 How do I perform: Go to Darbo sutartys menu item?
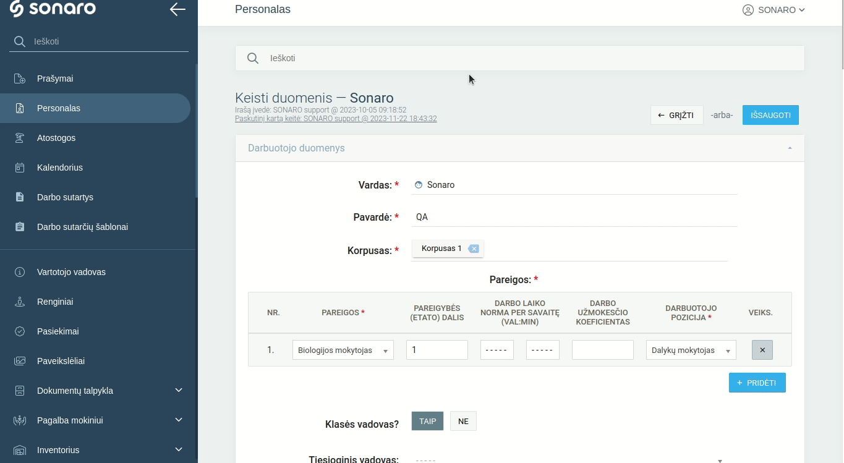click(65, 197)
